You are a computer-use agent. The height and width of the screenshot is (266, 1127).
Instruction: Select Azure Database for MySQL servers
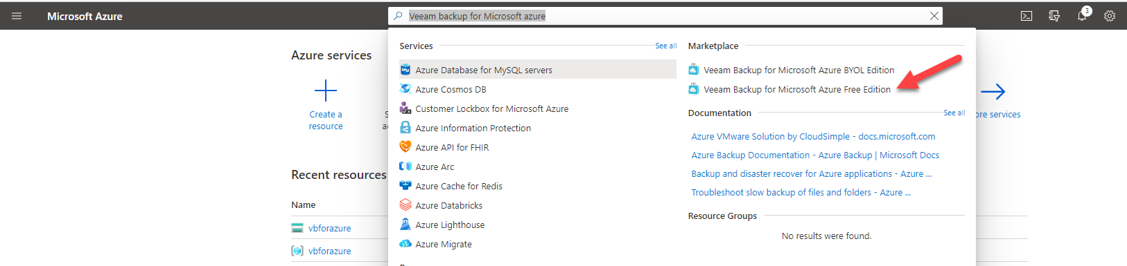538,70
